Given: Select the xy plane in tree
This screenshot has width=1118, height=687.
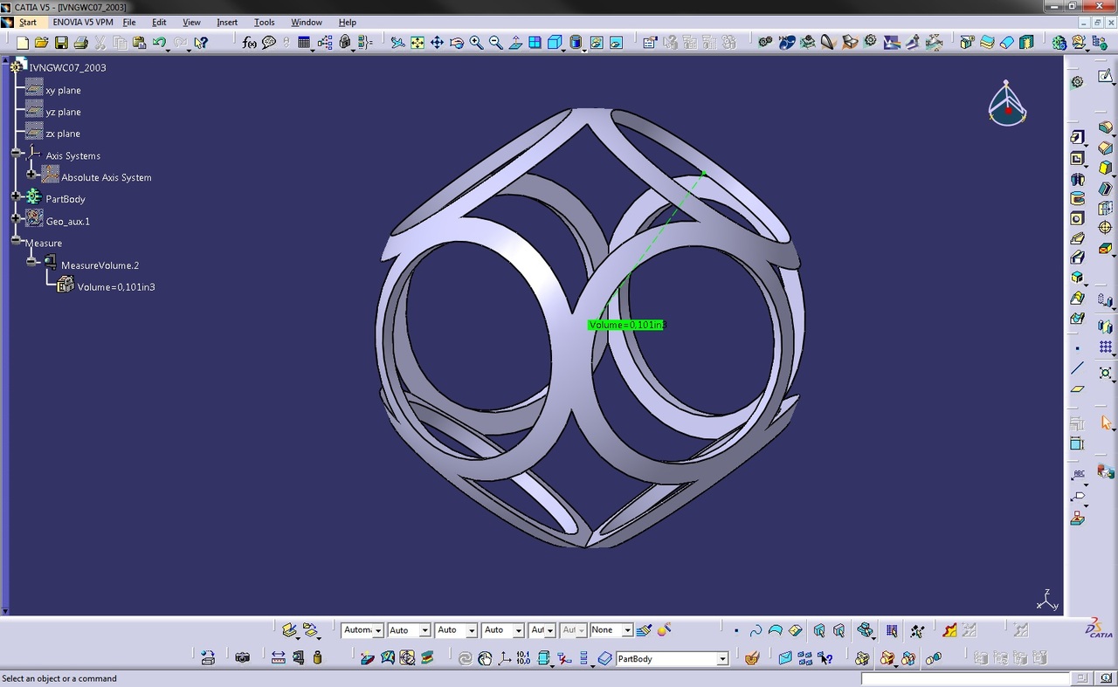Looking at the screenshot, I should point(63,90).
